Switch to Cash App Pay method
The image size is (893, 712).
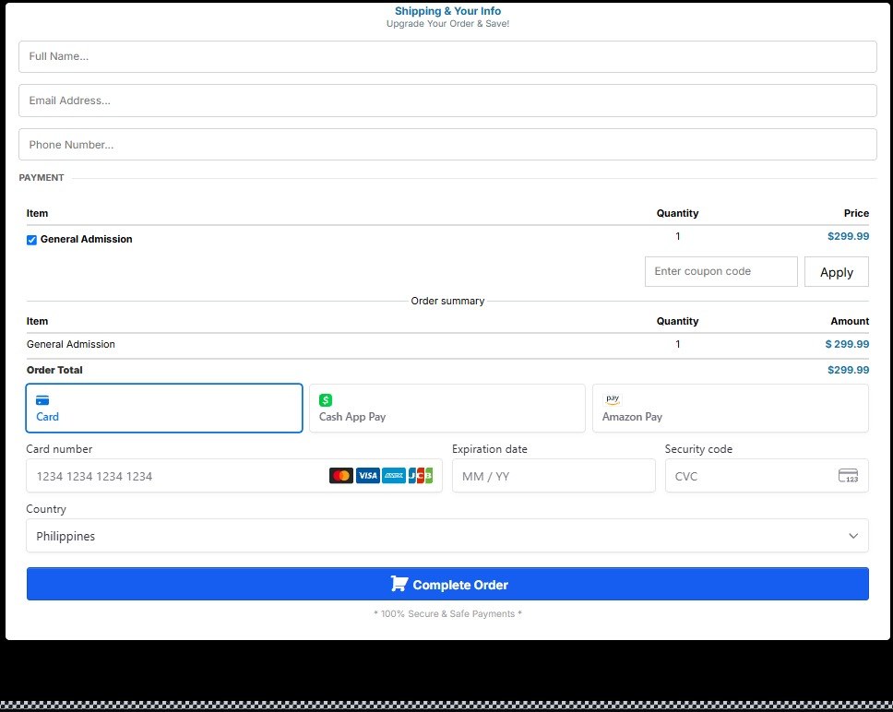click(447, 408)
